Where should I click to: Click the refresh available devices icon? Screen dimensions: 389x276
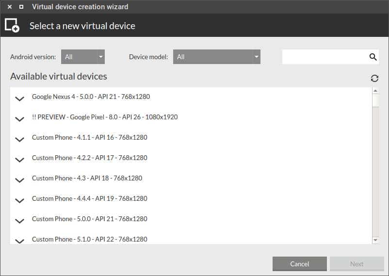(x=374, y=79)
